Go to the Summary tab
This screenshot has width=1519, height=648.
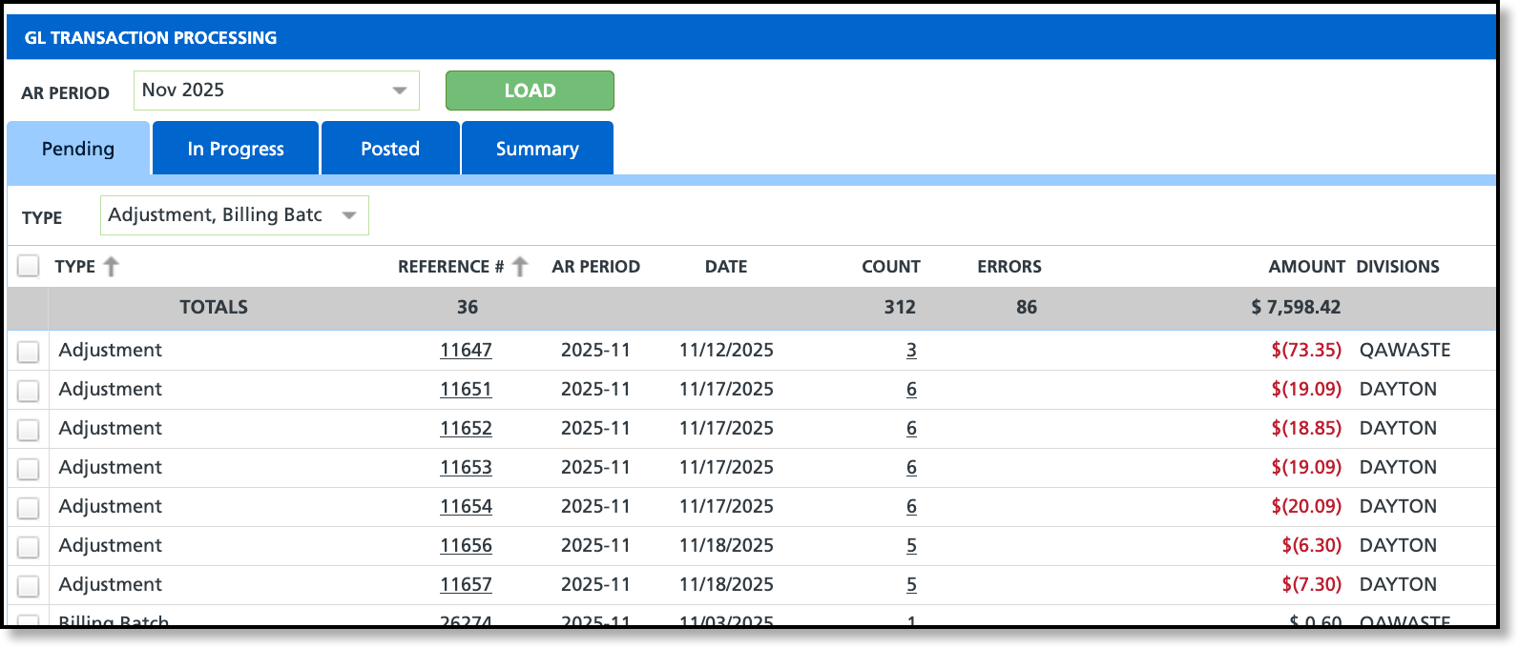[537, 149]
